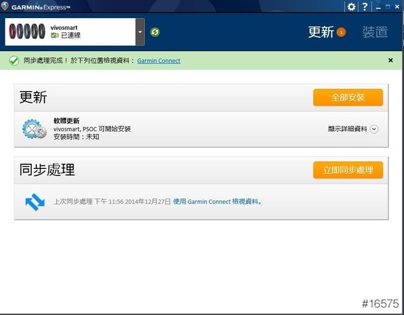404x315 pixels.
Task: Click the 同步處理 section heading
Action: point(47,170)
